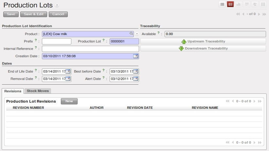Open the calendar view icon
Screen dimensions: 269x151
[x=246, y=4]
